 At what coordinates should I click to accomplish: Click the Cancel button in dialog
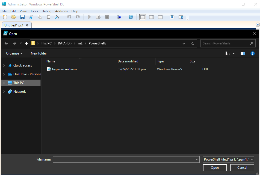tap(242, 168)
